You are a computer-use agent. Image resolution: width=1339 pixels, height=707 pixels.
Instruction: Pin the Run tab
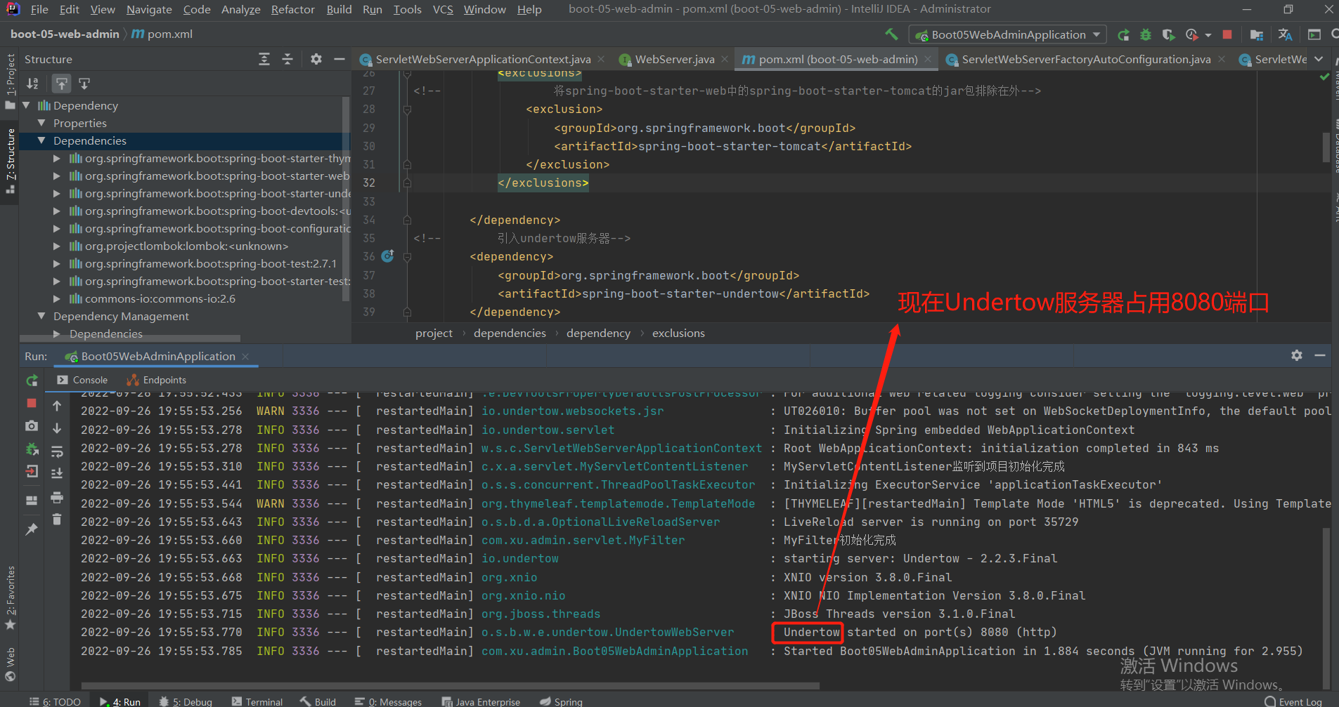coord(32,529)
